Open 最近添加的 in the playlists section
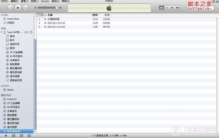219x138 pixels. point(13,123)
